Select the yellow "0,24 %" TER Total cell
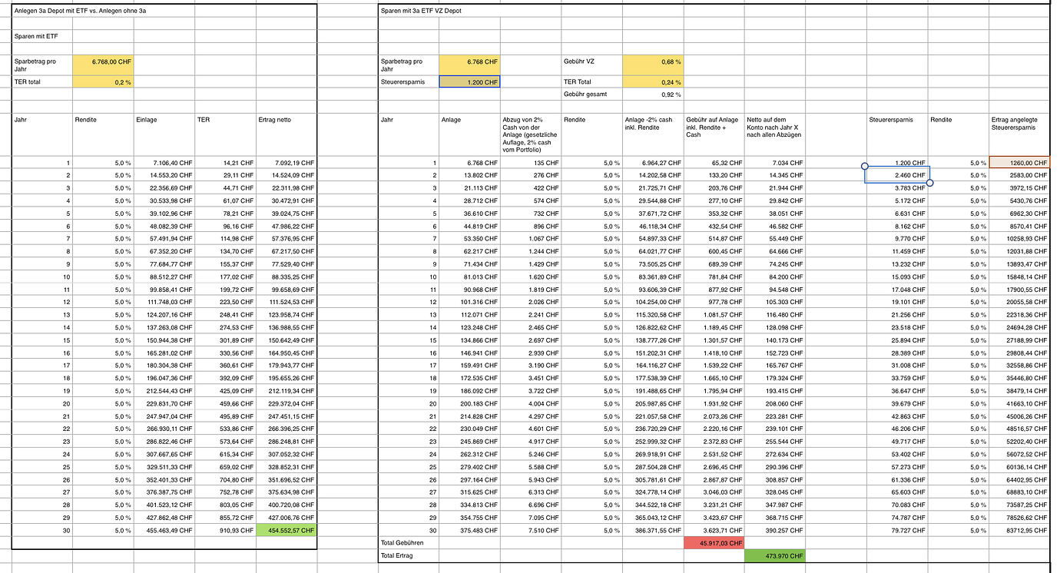Viewport: 1060px width, 573px height. (x=653, y=81)
